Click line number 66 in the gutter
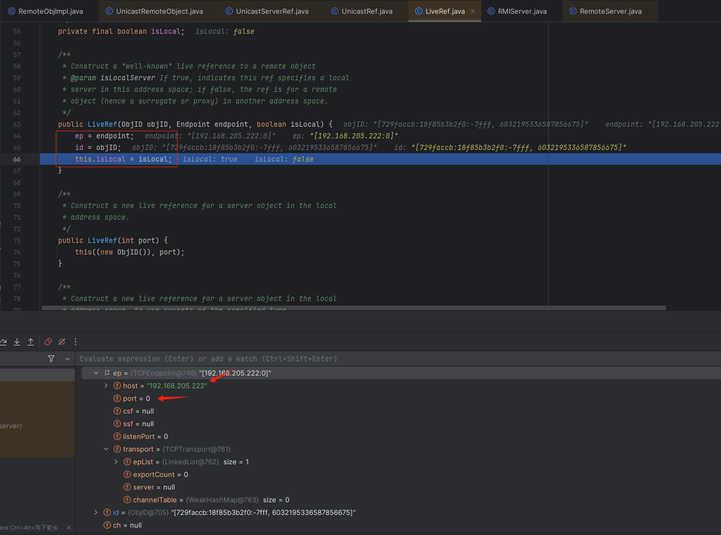721x535 pixels. pyautogui.click(x=17, y=159)
